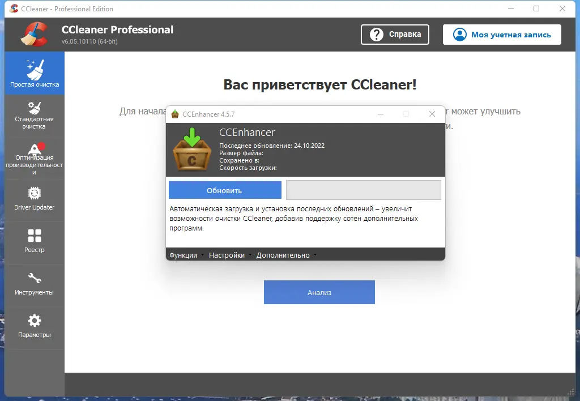Open Параметры settings in the sidebar

coord(35,328)
